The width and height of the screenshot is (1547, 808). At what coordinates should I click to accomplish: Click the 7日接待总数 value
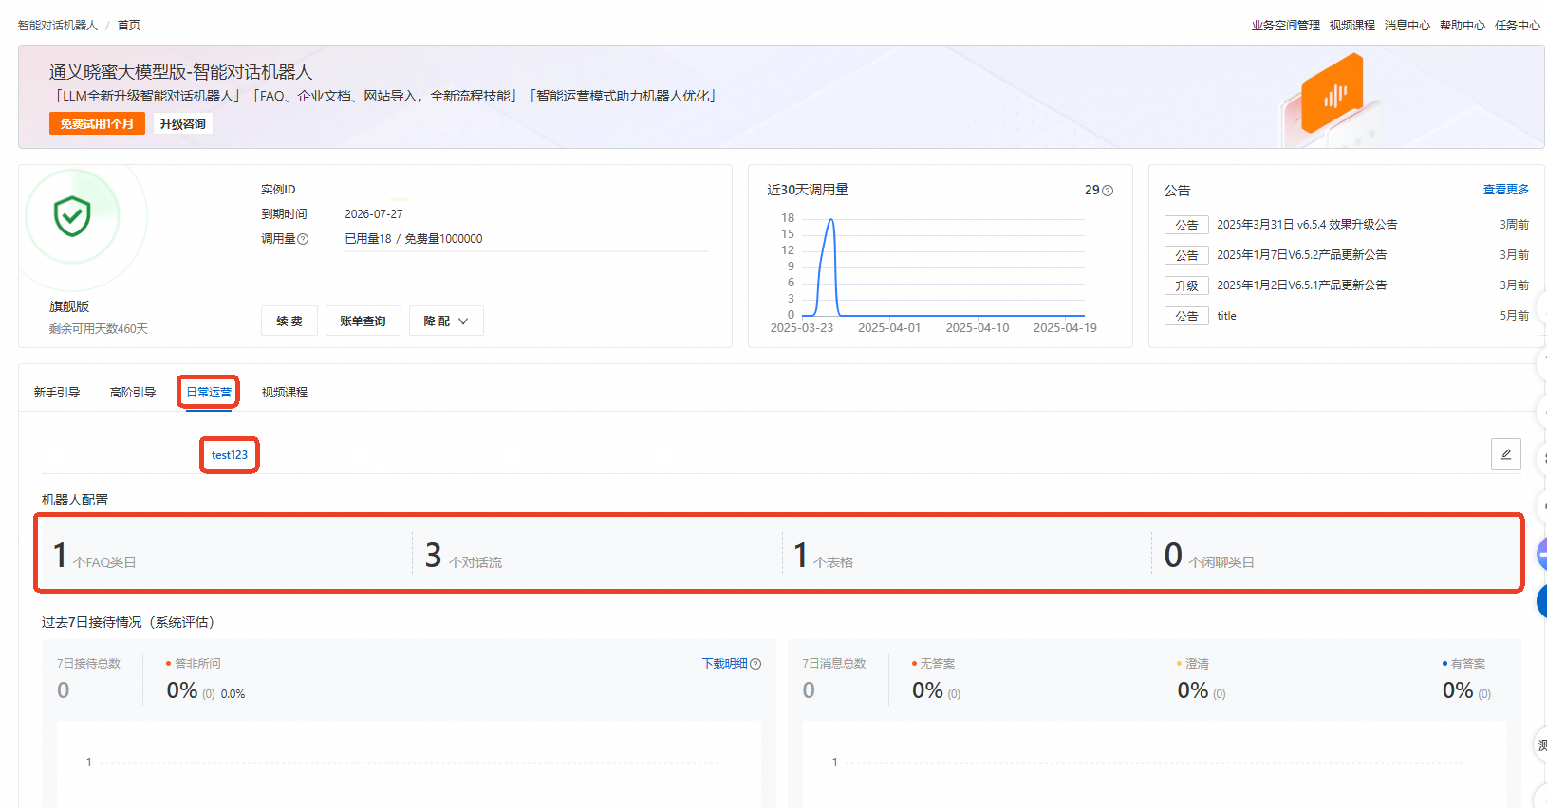point(64,690)
